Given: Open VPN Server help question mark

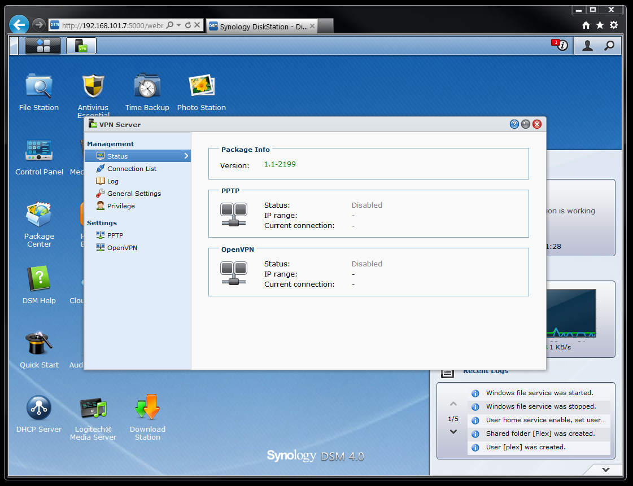Looking at the screenshot, I should click(514, 124).
